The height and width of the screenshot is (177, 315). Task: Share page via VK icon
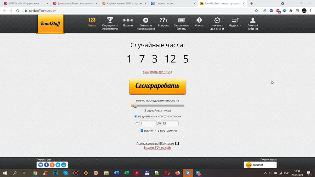click(41, 165)
